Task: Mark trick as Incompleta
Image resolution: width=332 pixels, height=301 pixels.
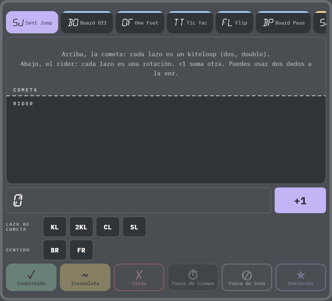Action: 85,277
